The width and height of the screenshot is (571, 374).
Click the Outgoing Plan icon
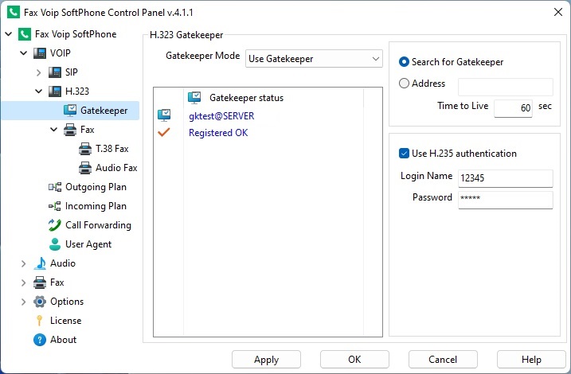click(55, 187)
